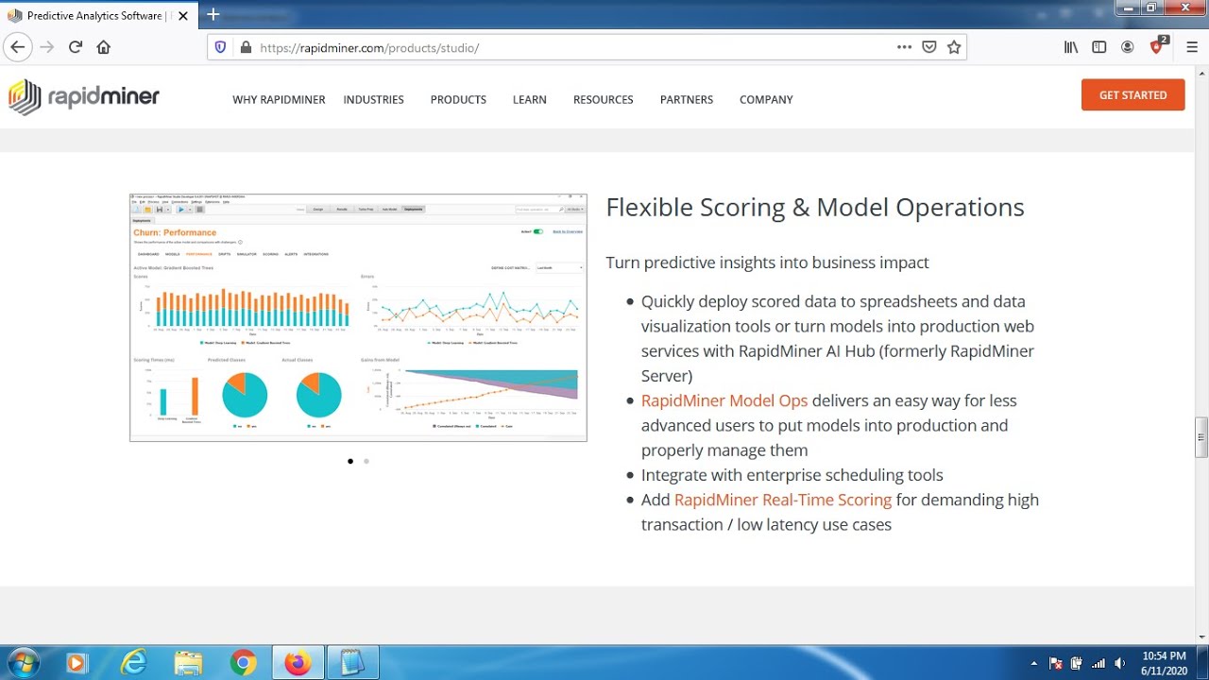Click the scrollbar down arrow
Viewport: 1209px width, 680px height.
1201,637
